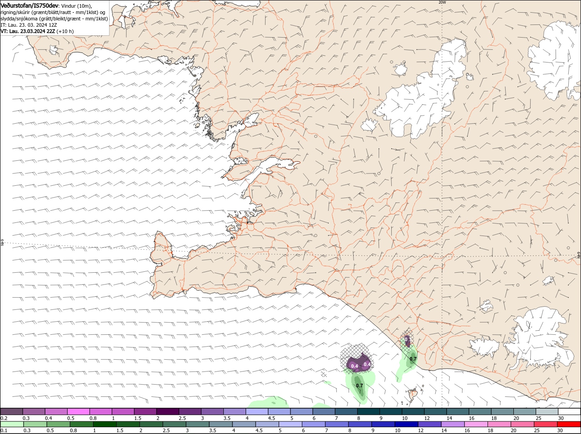
Task: Pick snow legend swatch between 20 and 25
Action: click(x=525, y=411)
